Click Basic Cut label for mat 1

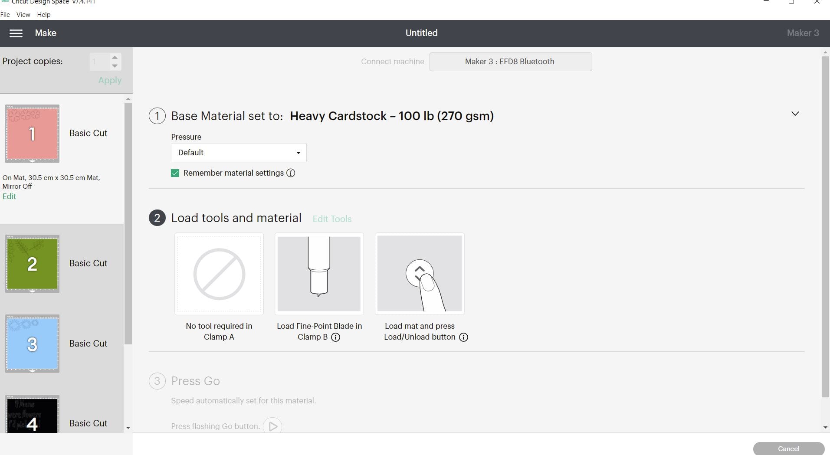[x=88, y=133]
